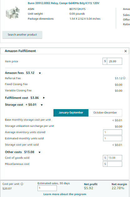The height and width of the screenshot is (197, 130).
Task: Click the Item price input field
Action: [114, 61]
